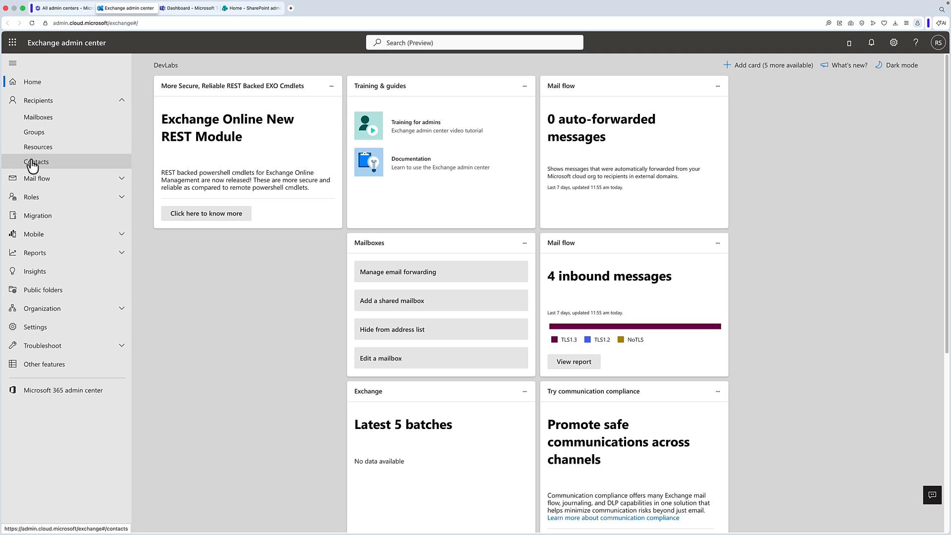Viewport: 951px width, 535px height.
Task: Open more options on Mailboxes card
Action: point(525,243)
